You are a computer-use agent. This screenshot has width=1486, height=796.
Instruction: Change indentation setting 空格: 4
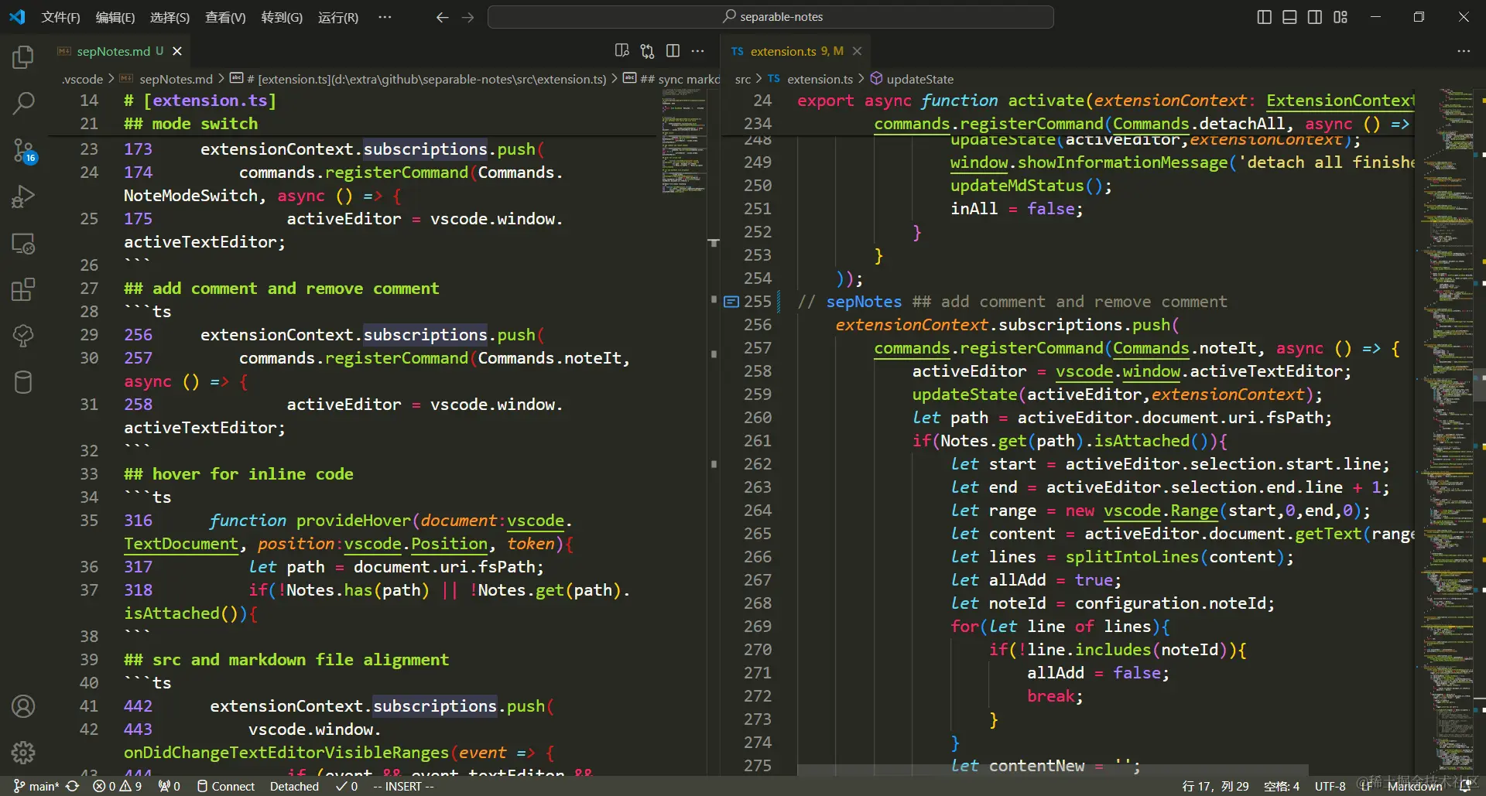(1282, 786)
